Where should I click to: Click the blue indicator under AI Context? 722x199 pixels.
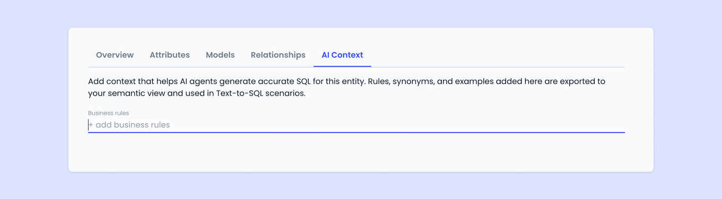342,66
